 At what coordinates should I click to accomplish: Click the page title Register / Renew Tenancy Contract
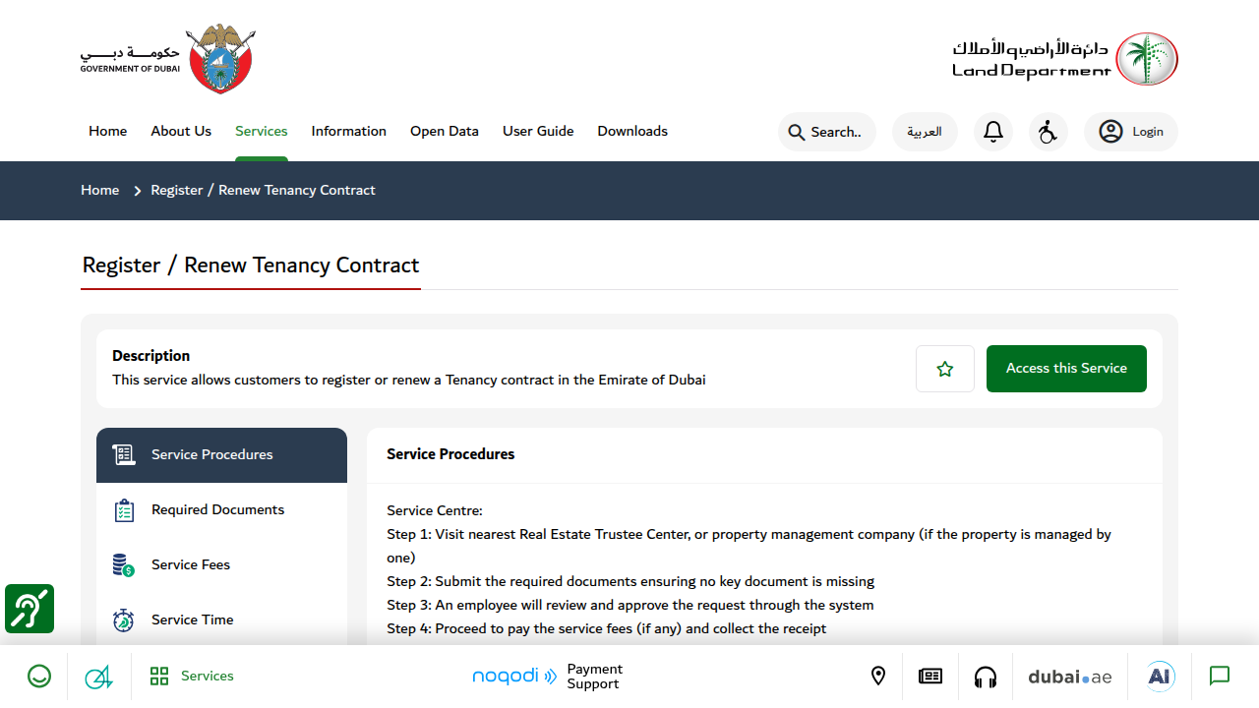pyautogui.click(x=251, y=265)
